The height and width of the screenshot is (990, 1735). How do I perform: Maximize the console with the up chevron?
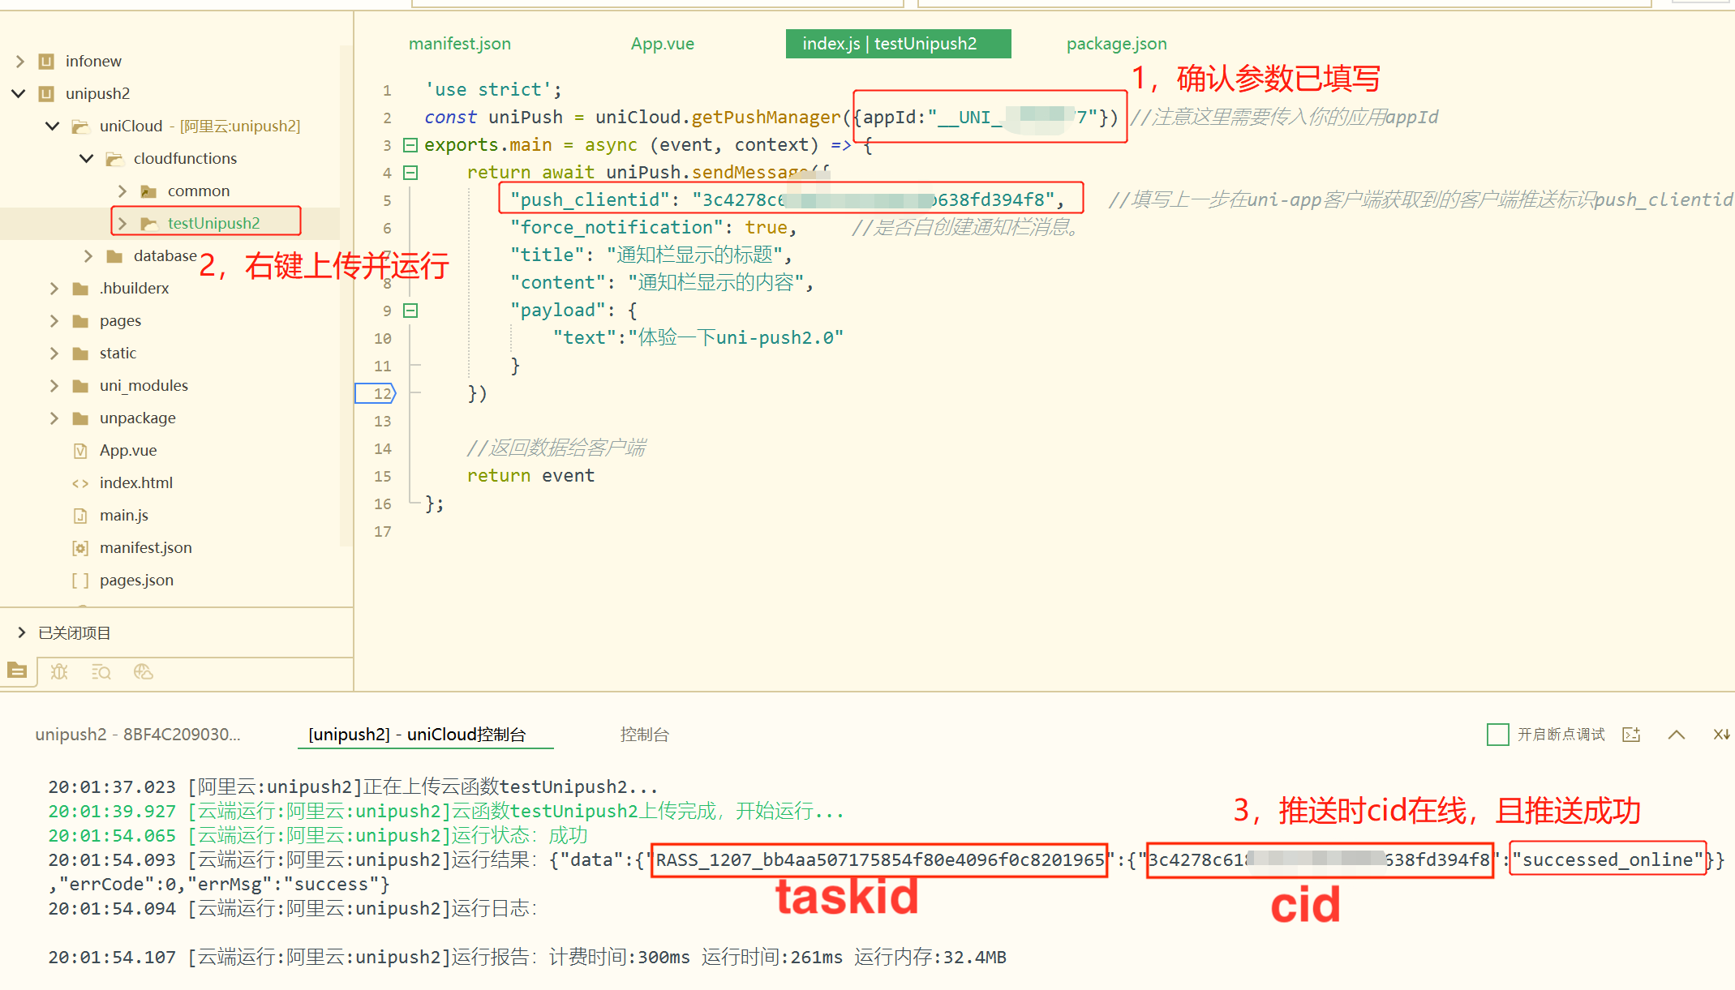pos(1677,735)
